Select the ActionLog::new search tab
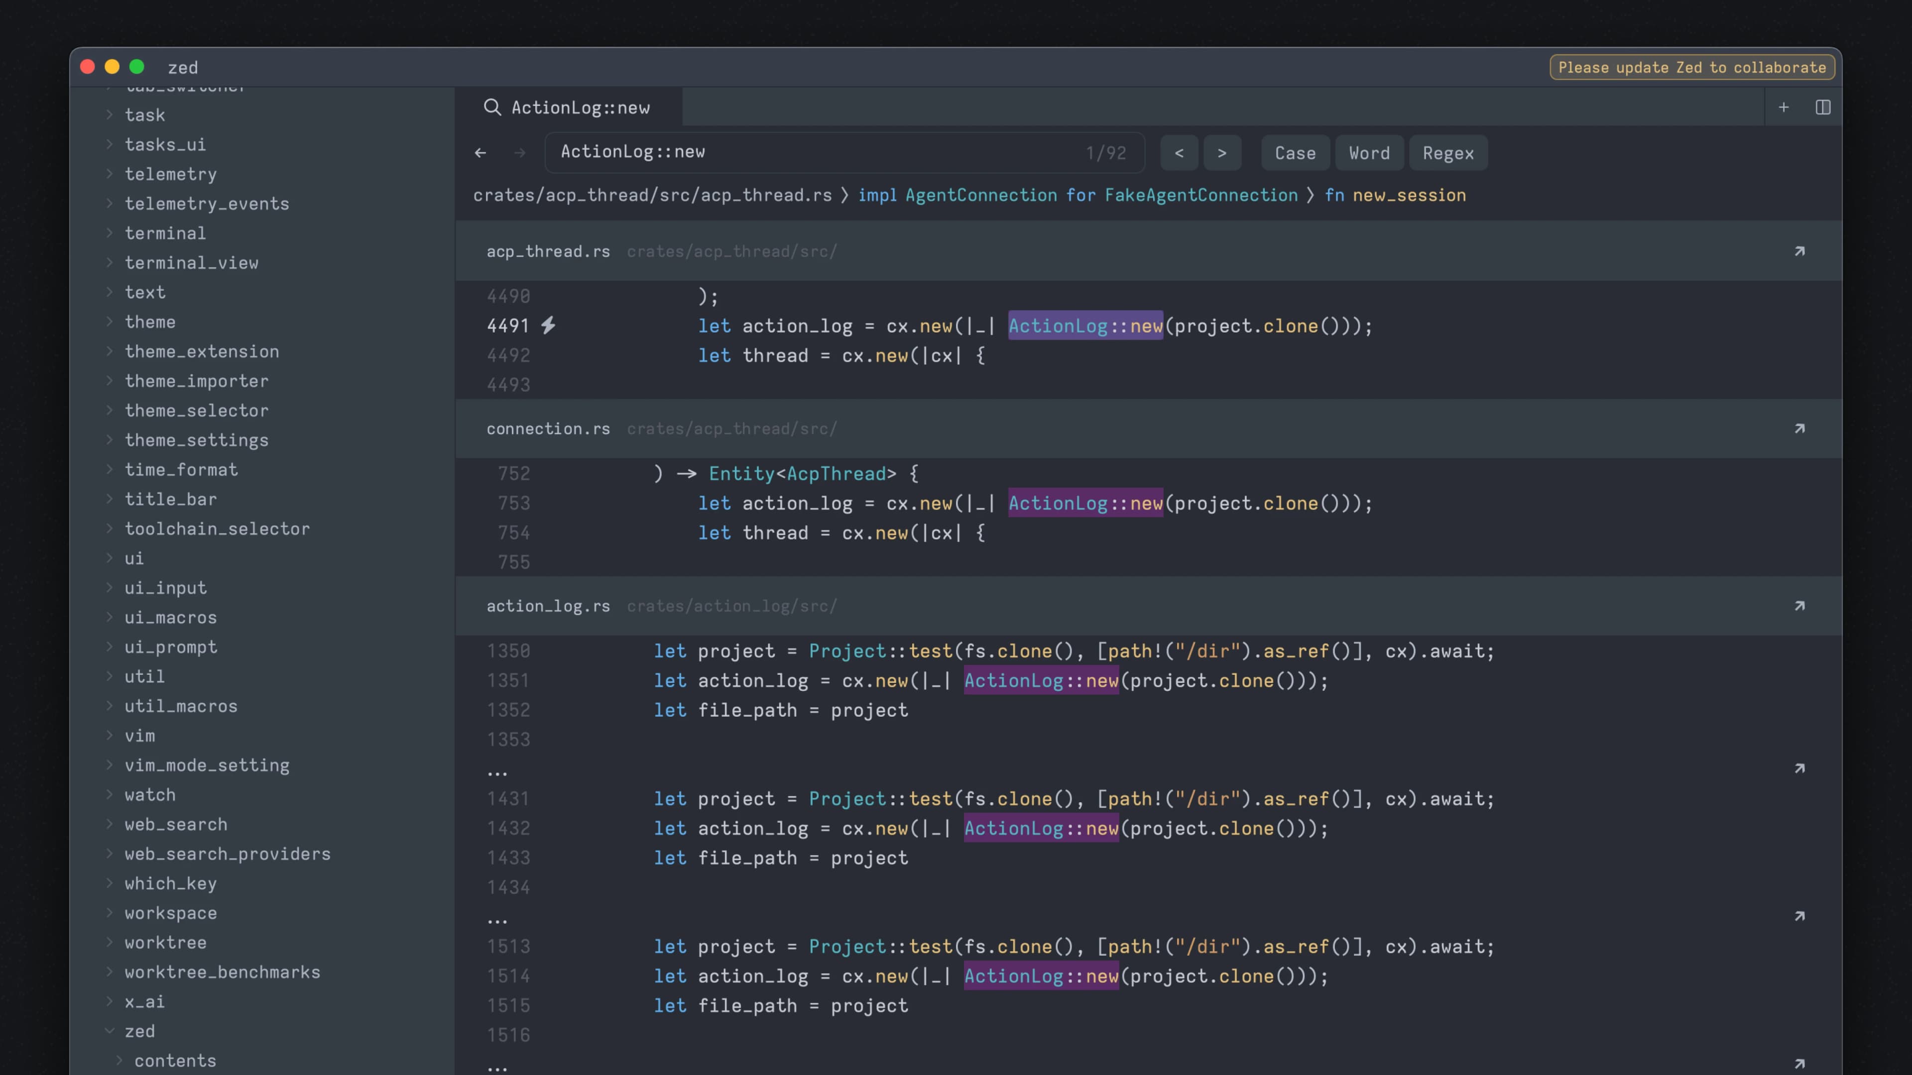Viewport: 1912px width, 1075px height. (568, 107)
